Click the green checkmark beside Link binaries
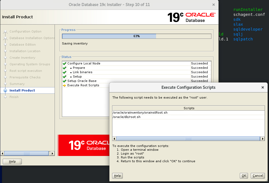Screen dimensions: 269x183 tap(64, 72)
